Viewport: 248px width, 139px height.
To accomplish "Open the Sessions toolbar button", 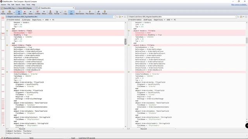I will click(9, 12).
